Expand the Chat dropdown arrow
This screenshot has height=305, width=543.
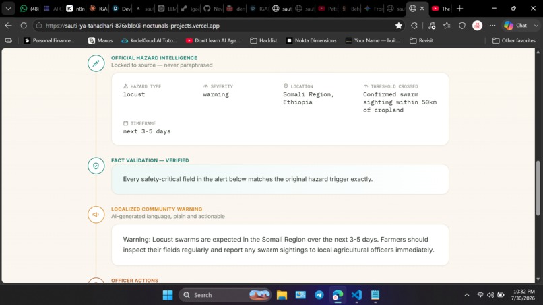point(536,26)
